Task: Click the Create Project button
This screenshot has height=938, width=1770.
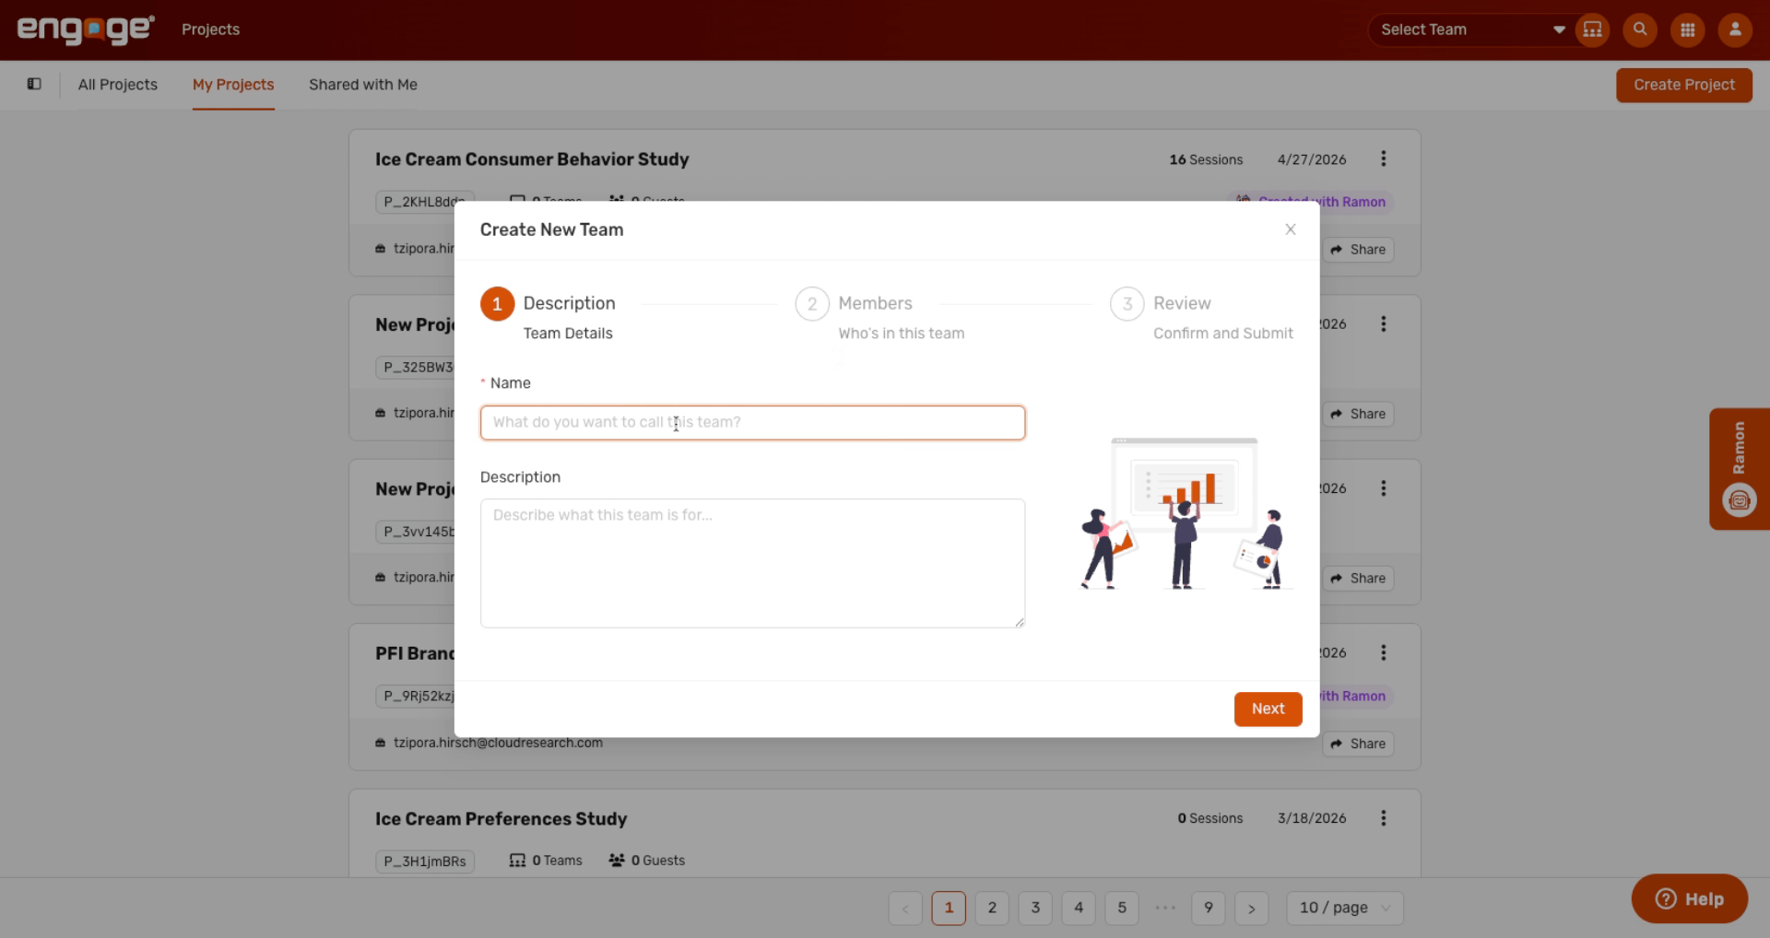Action: pos(1684,85)
